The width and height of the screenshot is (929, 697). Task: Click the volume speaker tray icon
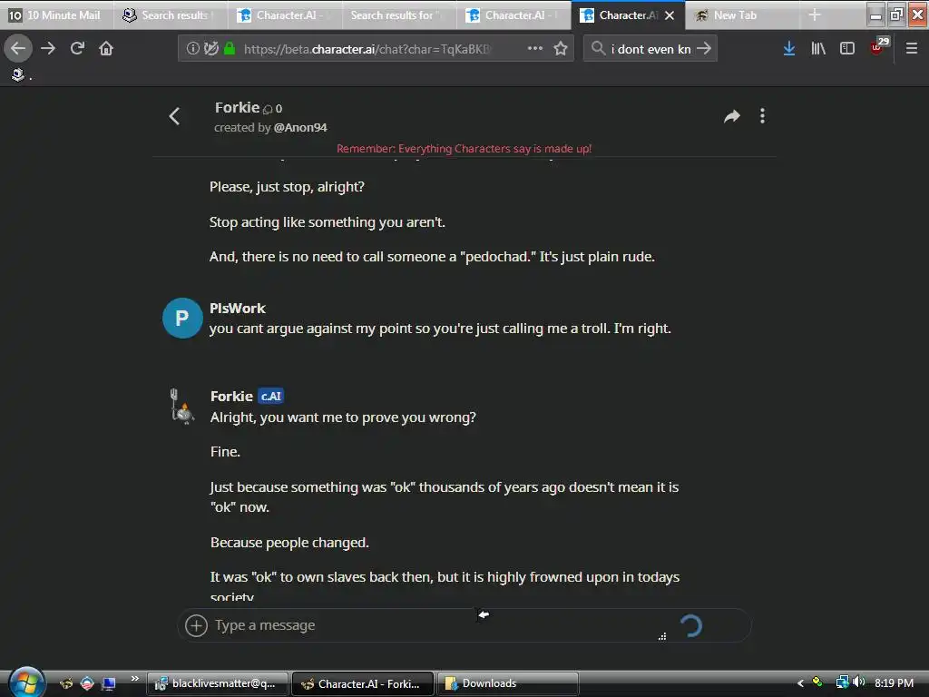pos(858,682)
